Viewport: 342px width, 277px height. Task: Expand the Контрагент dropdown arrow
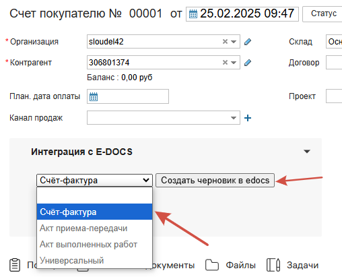[234, 63]
